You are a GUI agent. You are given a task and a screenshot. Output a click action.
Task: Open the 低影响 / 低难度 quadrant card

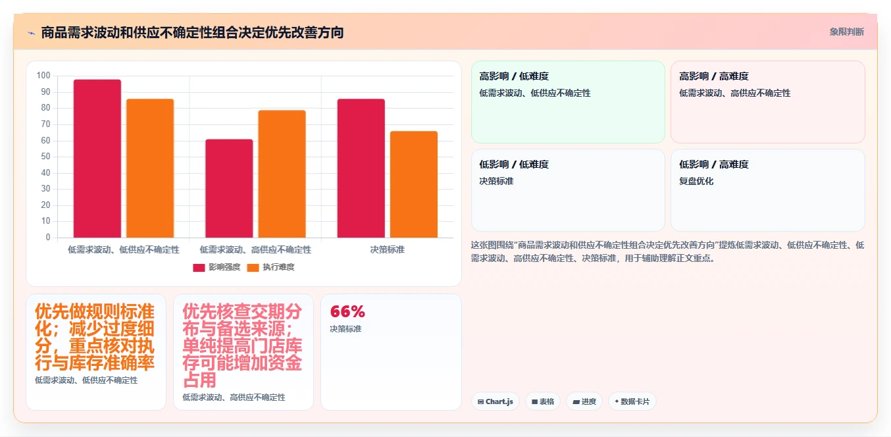point(568,190)
